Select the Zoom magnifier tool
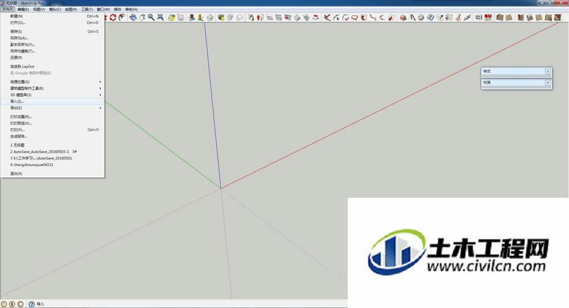569x308 pixels. point(151,18)
